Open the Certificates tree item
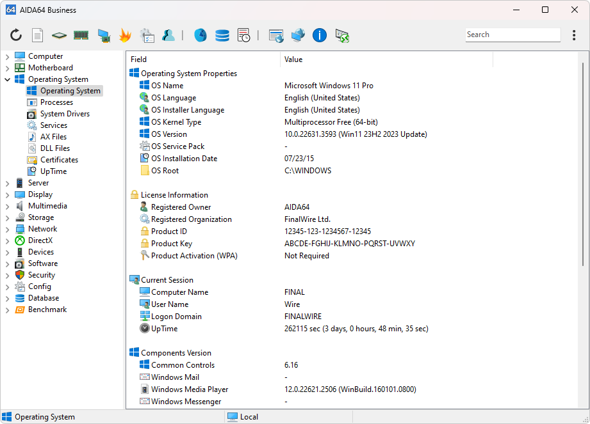 coord(59,160)
